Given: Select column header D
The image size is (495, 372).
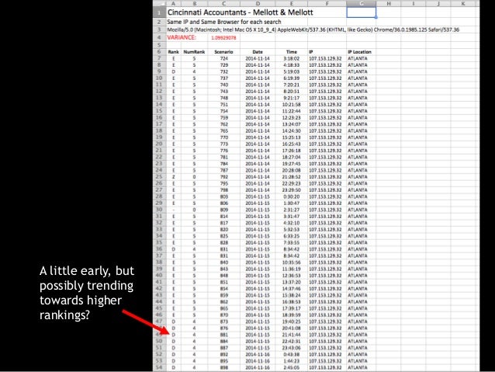Looking at the screenshot, I should (x=258, y=3).
